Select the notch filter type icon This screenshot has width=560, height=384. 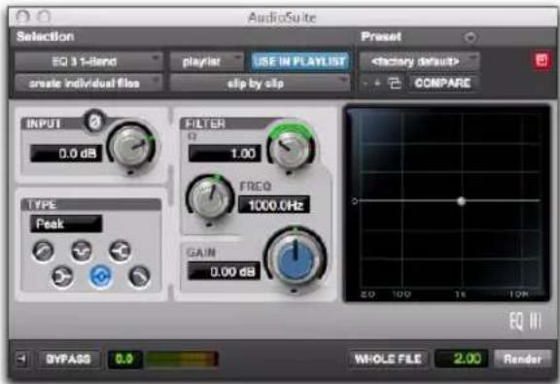[x=82, y=251]
